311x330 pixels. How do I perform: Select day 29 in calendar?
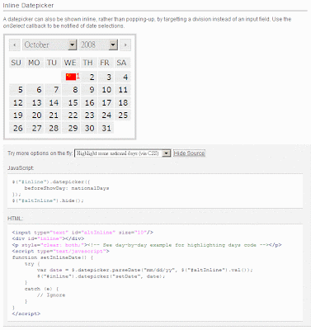click(x=71, y=128)
